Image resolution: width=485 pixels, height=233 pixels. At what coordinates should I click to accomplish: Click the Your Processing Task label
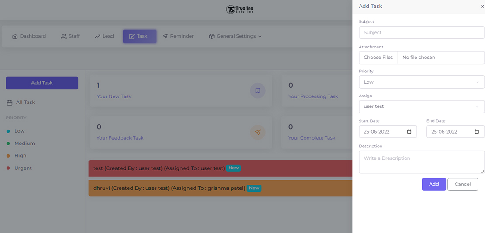coord(313,96)
